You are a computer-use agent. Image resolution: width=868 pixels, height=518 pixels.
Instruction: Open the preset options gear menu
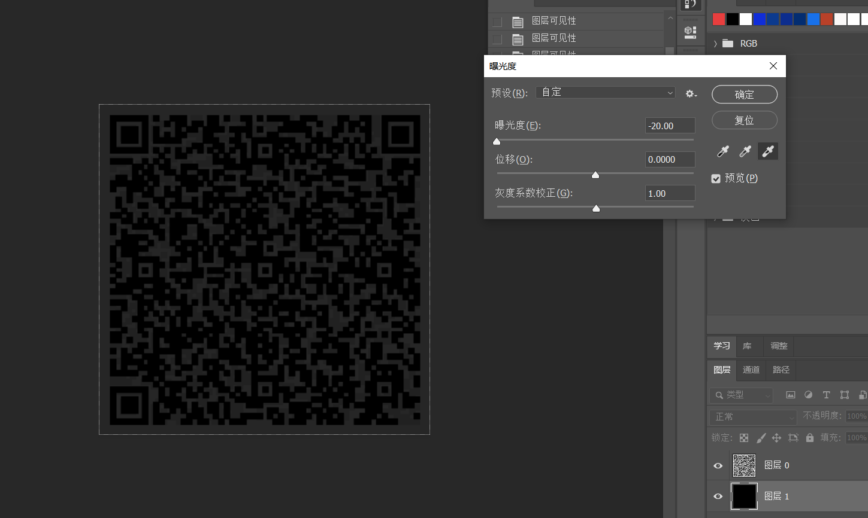tap(691, 94)
